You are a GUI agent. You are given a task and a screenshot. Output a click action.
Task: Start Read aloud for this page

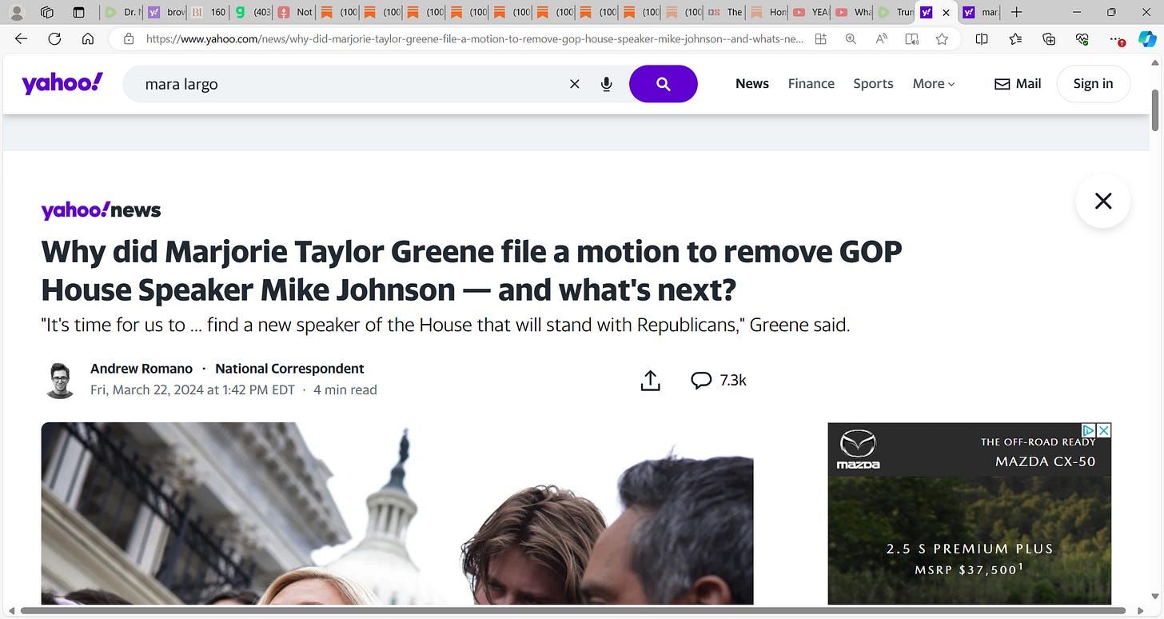pos(881,38)
